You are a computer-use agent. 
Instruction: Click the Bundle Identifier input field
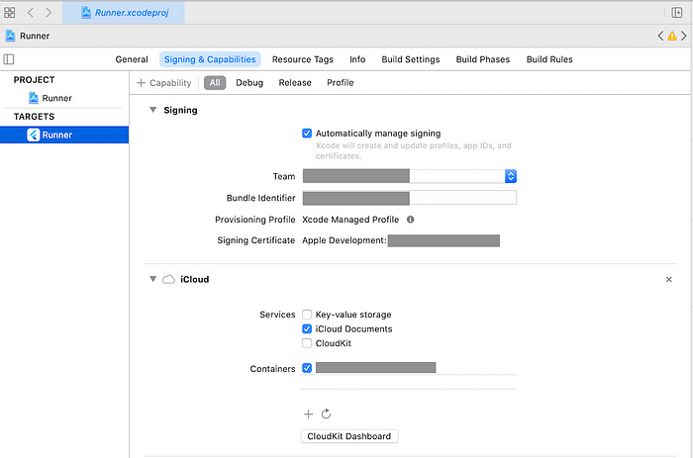[x=409, y=198]
